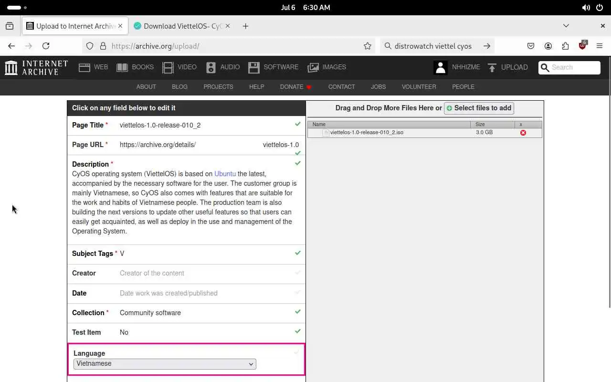The image size is (611, 382).
Task: Open the ABOUT menu item
Action: coord(146,87)
